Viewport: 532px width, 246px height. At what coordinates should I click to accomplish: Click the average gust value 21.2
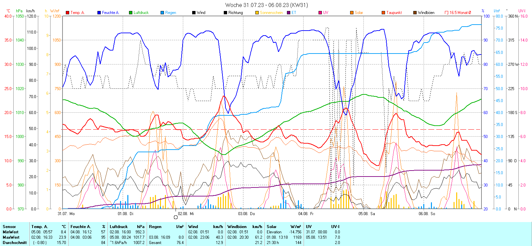pyautogui.click(x=259, y=243)
